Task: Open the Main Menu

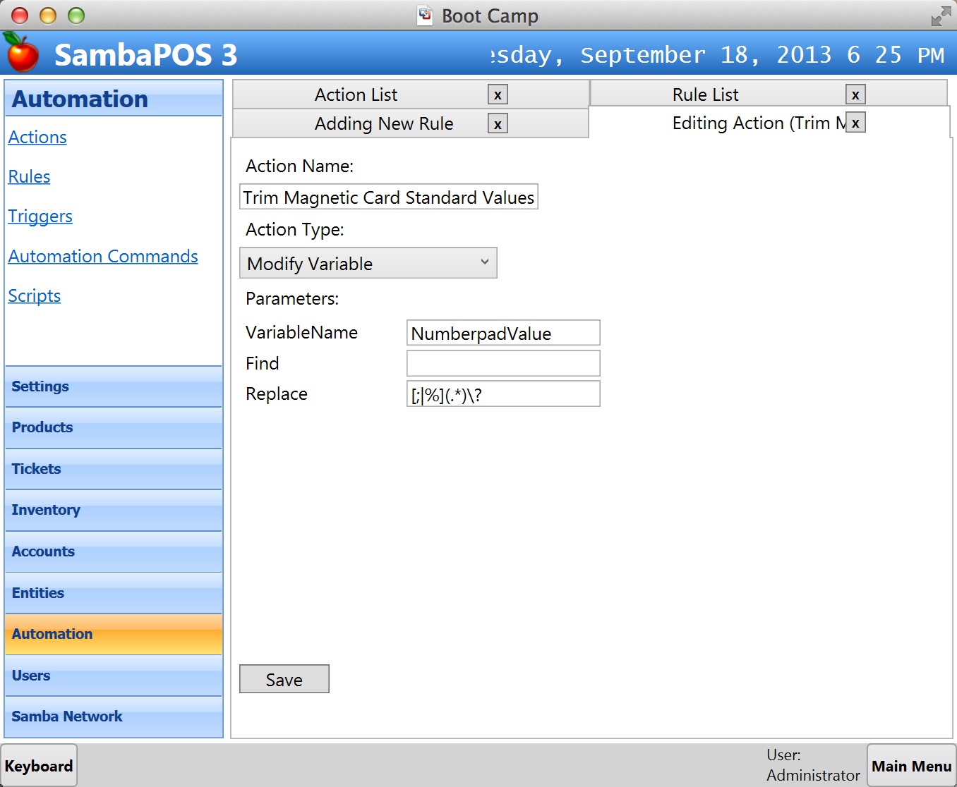Action: [x=911, y=766]
